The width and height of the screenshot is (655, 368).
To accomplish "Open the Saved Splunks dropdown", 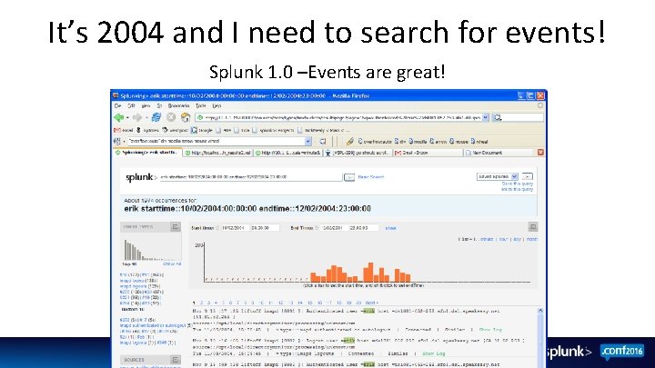I will (x=498, y=176).
